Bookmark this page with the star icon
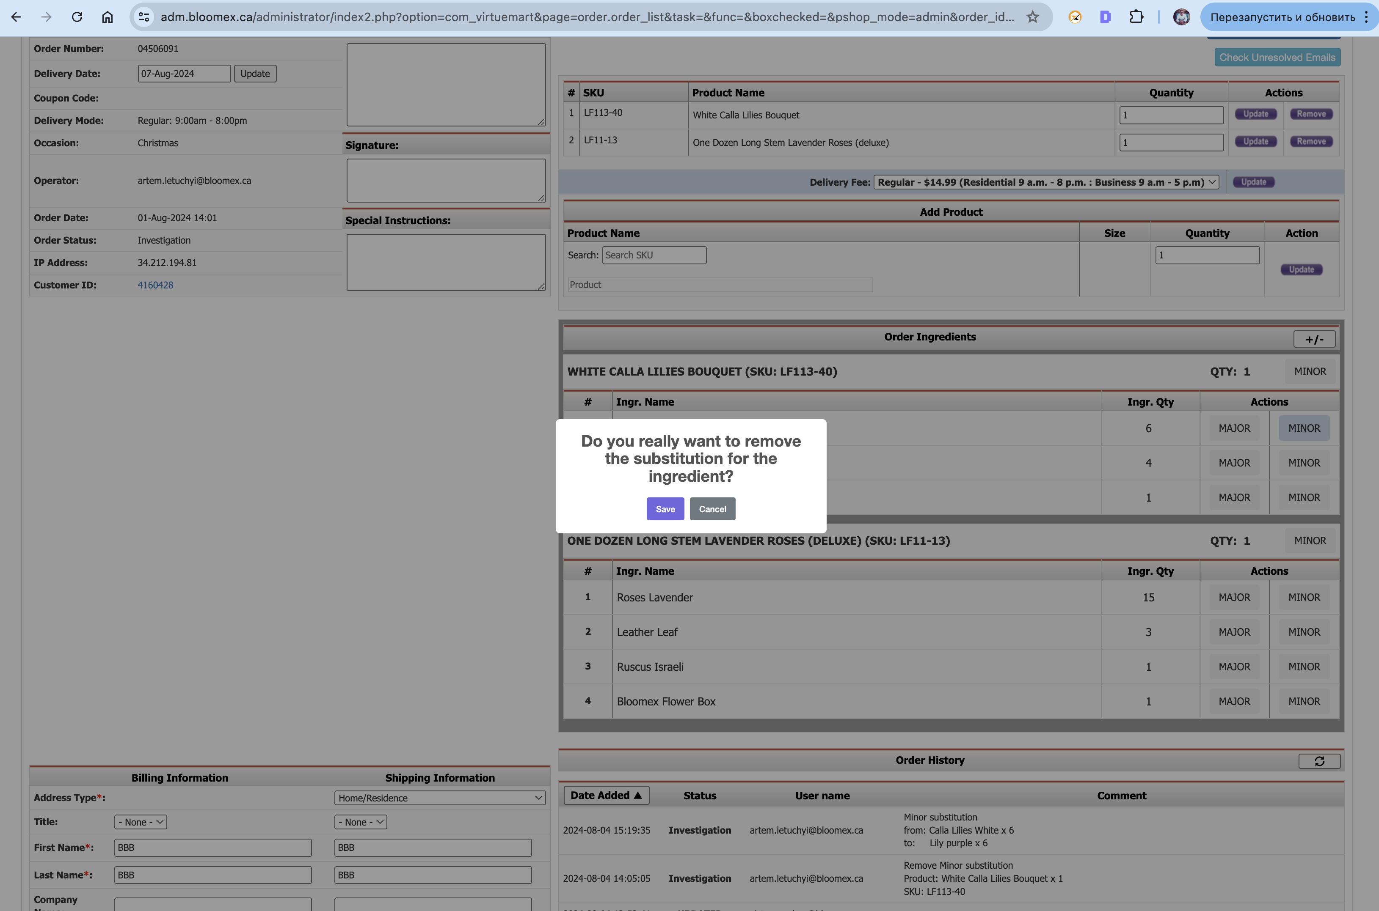The height and width of the screenshot is (911, 1379). click(x=1032, y=17)
